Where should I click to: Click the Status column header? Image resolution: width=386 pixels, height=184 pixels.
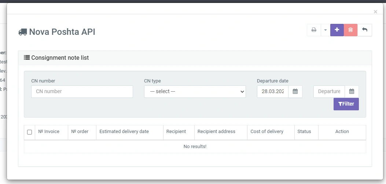(304, 132)
